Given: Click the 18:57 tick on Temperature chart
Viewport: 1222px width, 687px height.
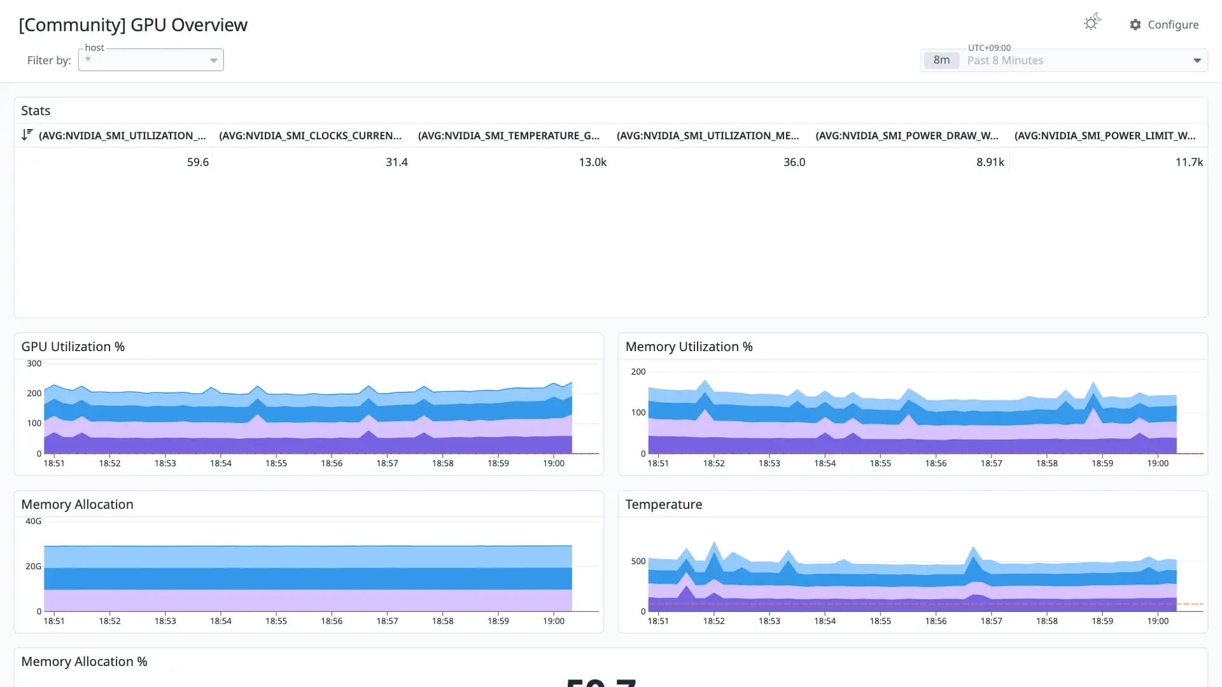Looking at the screenshot, I should coord(991,621).
